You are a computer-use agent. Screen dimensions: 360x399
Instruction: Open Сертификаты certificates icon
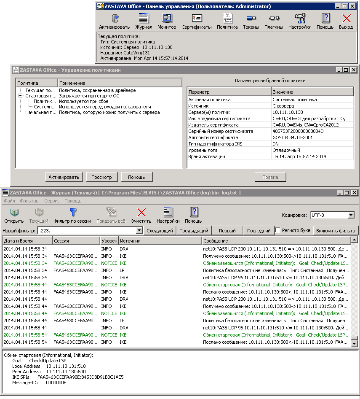196,19
